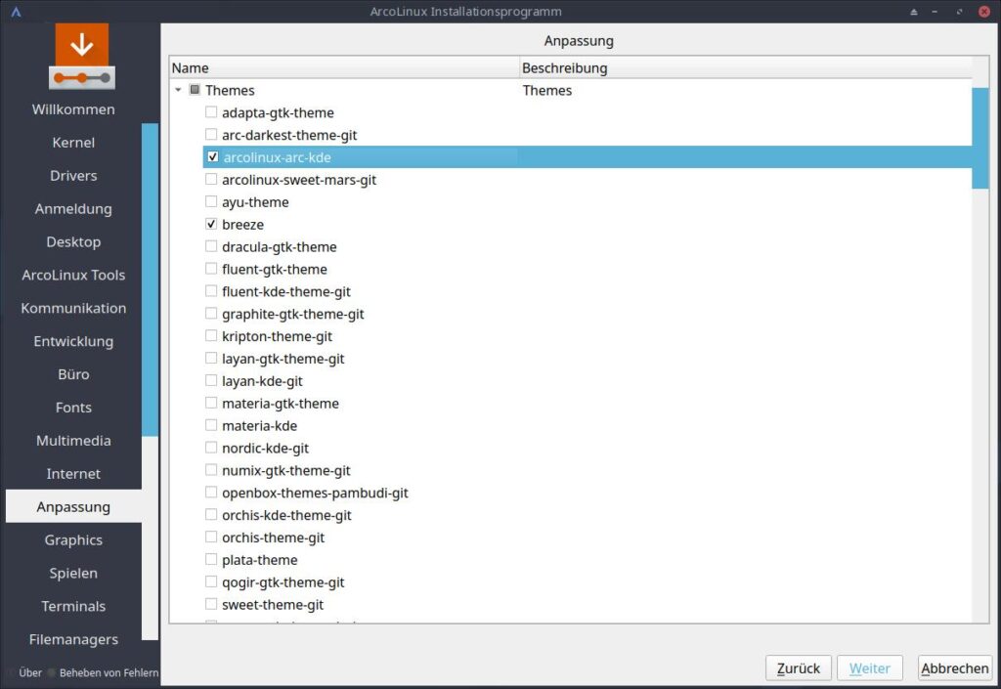Enable orchis-theme-git checkbox
This screenshot has width=1001, height=689.
[x=211, y=537]
